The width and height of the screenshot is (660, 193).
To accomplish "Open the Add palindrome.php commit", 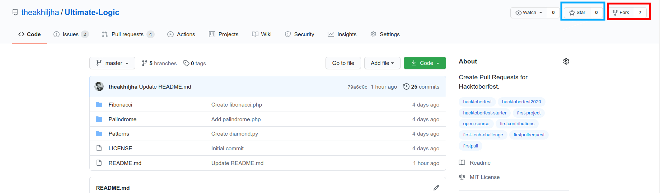I will click(236, 119).
